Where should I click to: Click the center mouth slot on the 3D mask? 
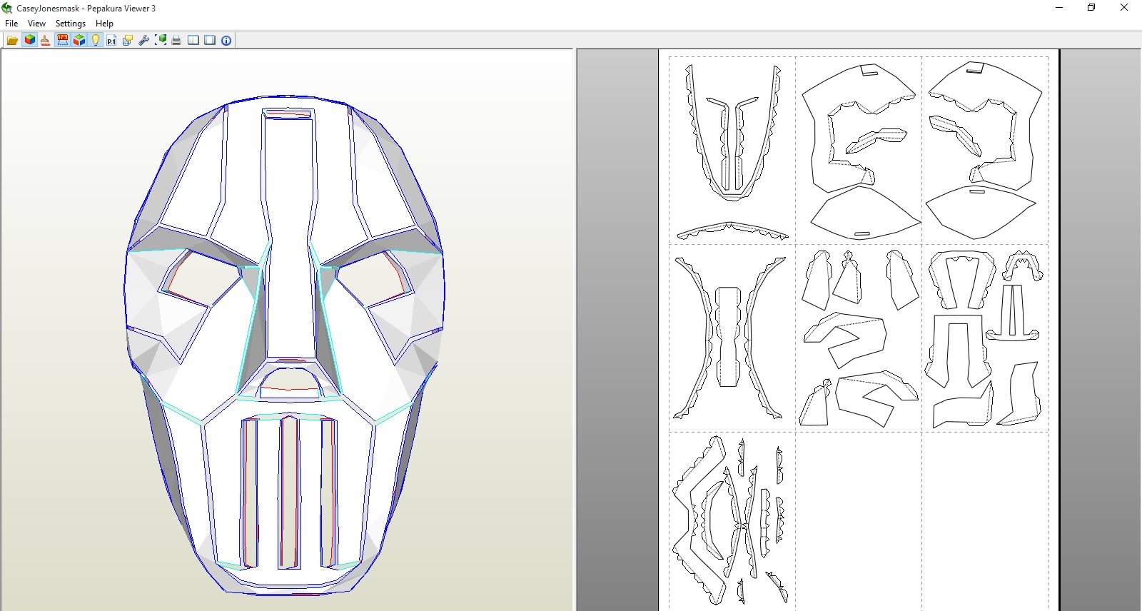click(289, 493)
